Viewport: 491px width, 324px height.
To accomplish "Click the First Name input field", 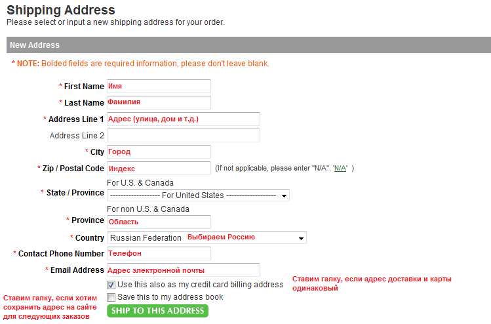I will [158, 87].
